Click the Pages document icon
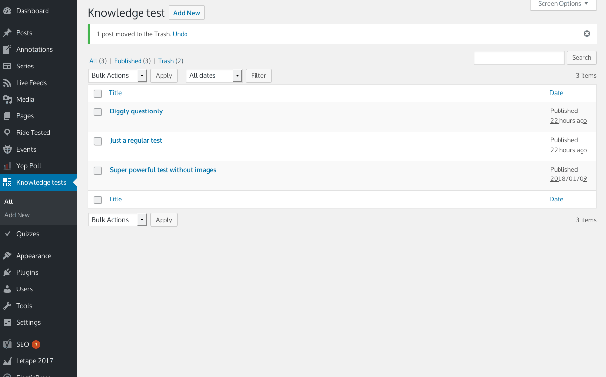Screen dimensions: 606x377 (x=7, y=116)
